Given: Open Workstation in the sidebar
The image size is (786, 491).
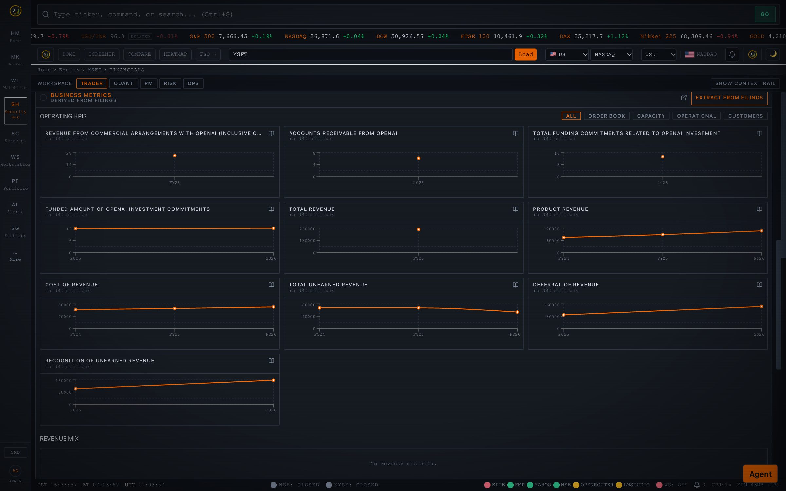Looking at the screenshot, I should [15, 160].
